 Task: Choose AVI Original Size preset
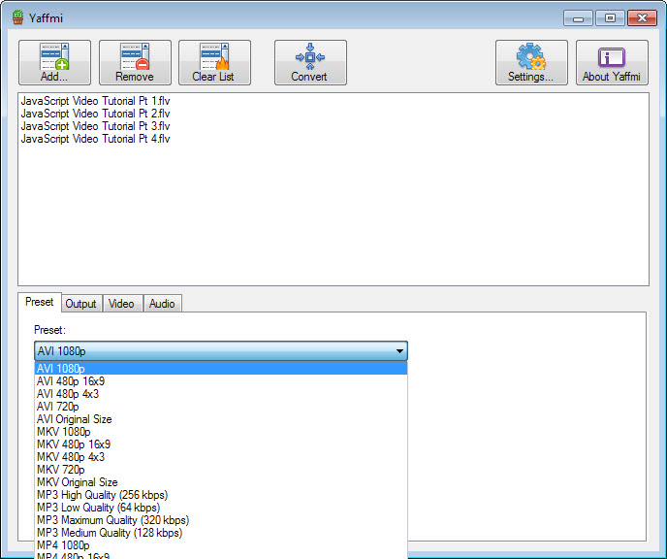tap(221, 419)
